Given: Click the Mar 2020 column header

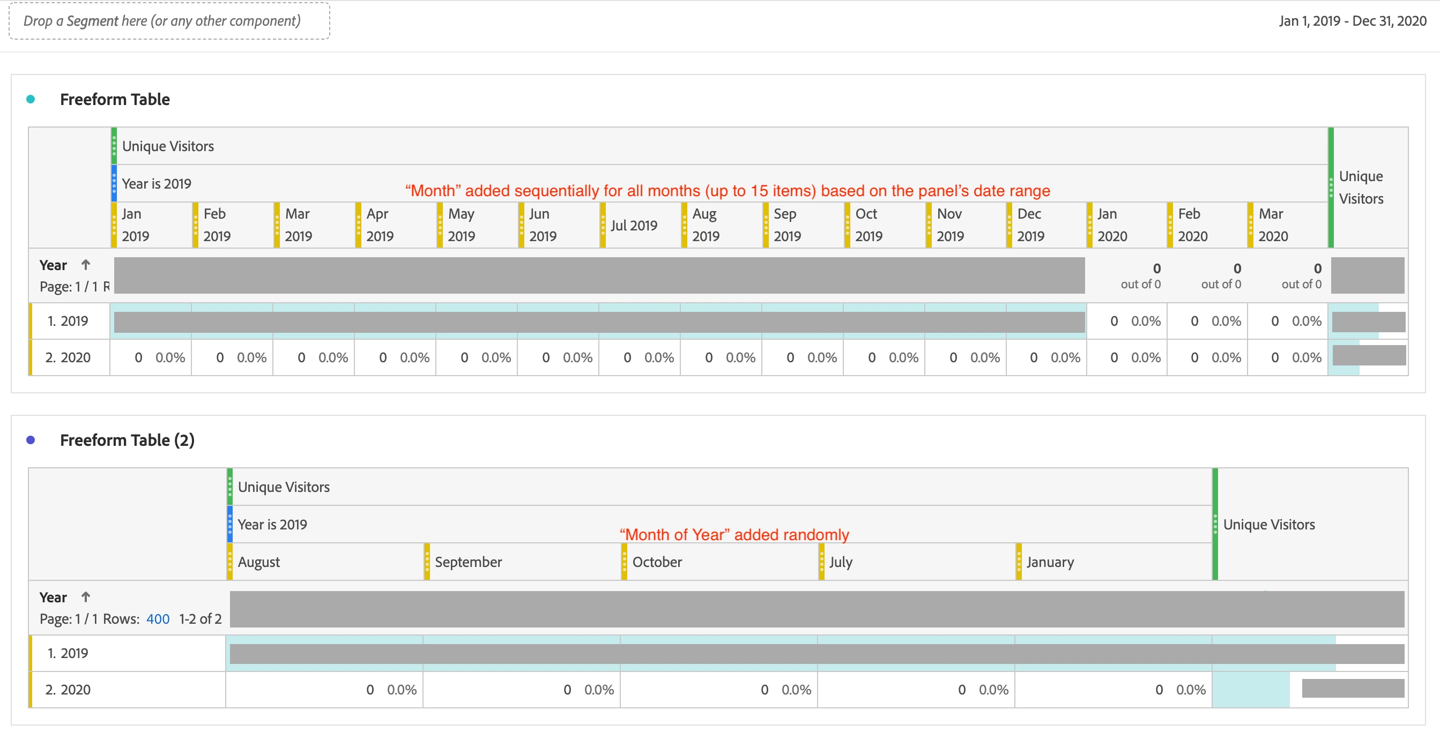Looking at the screenshot, I should point(1273,225).
